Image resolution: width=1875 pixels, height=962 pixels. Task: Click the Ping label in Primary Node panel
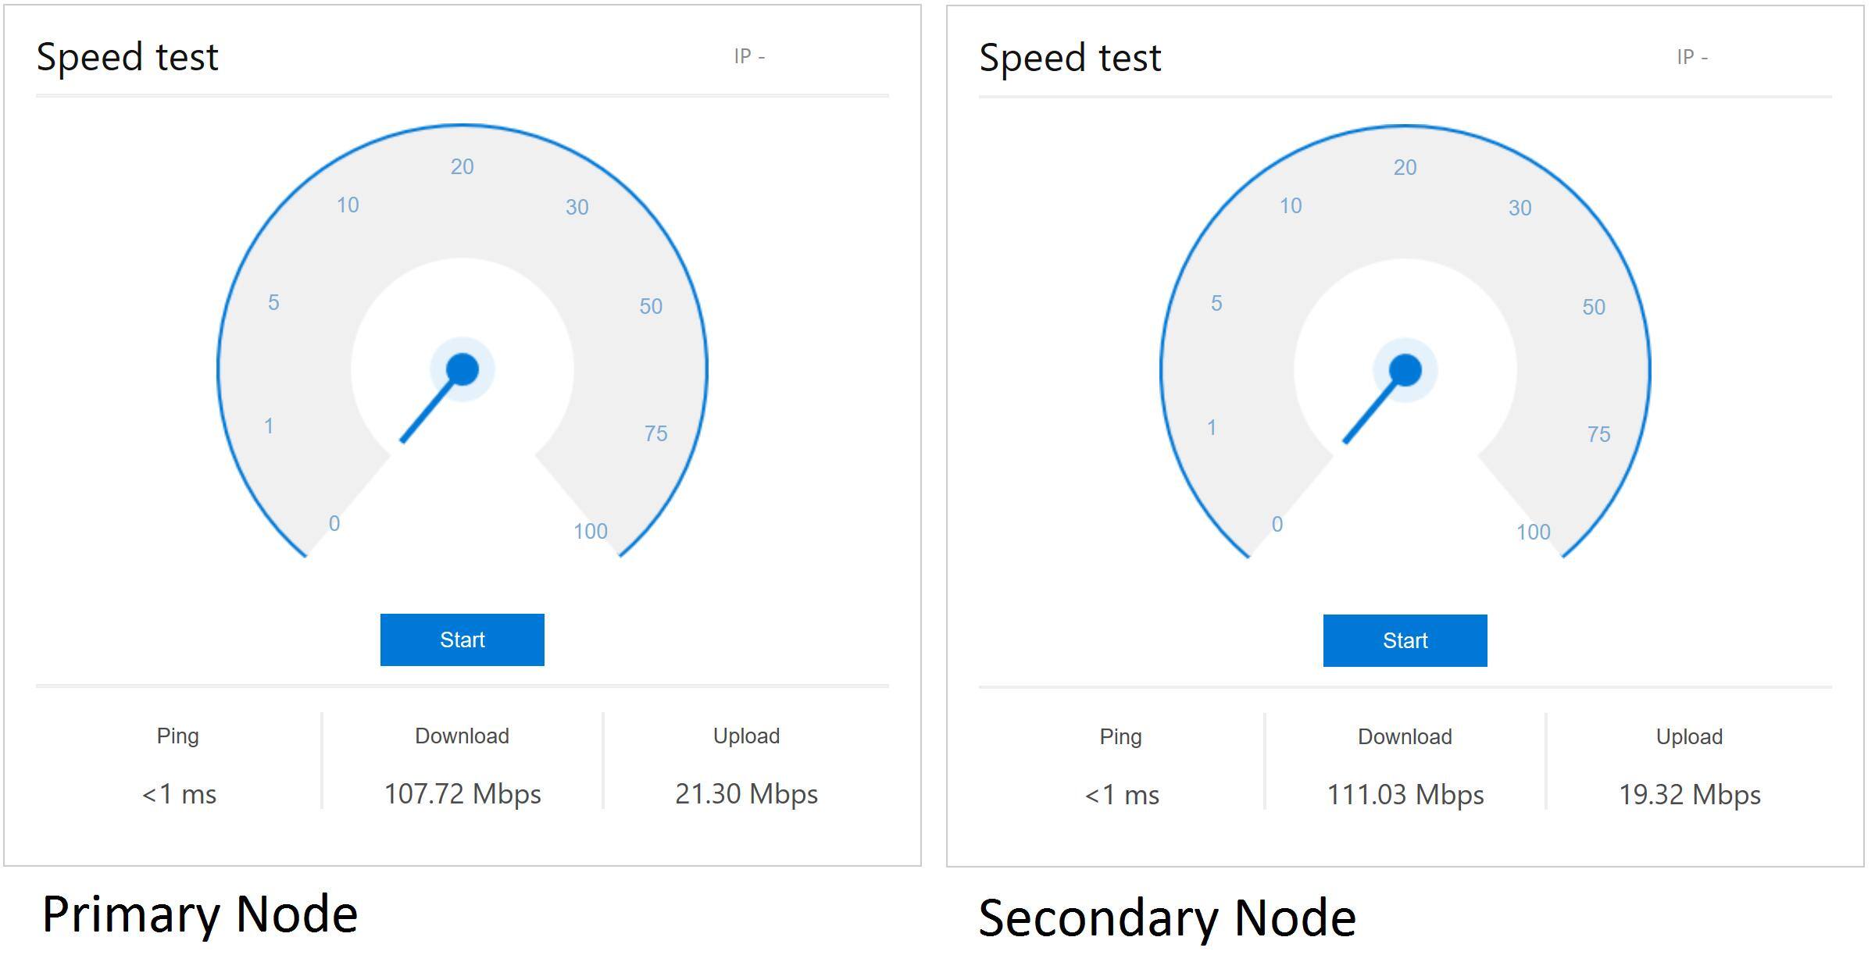pyautogui.click(x=178, y=736)
